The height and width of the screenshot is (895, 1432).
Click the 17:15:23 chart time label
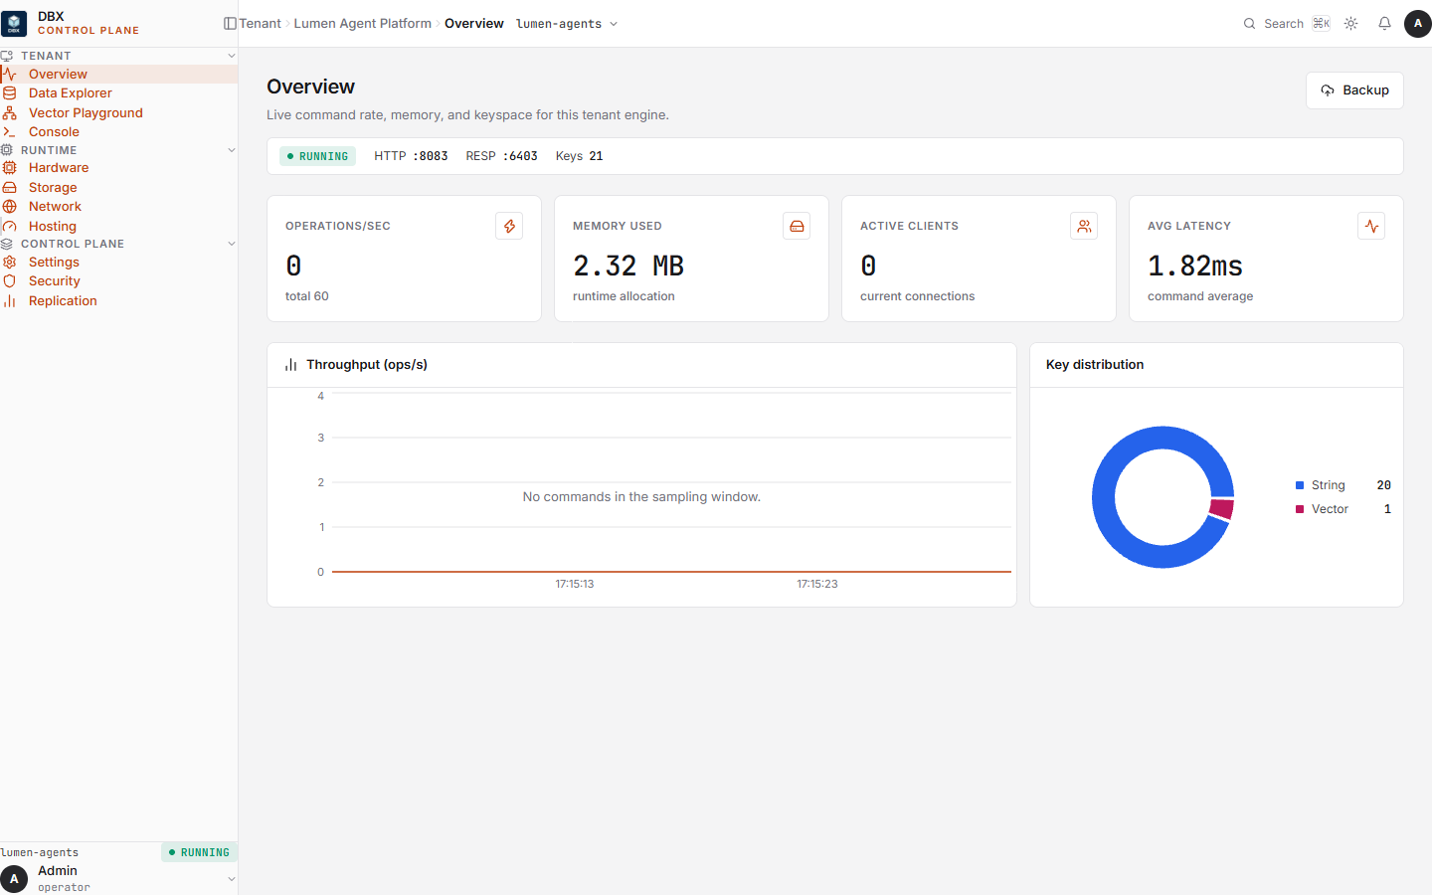tap(817, 585)
